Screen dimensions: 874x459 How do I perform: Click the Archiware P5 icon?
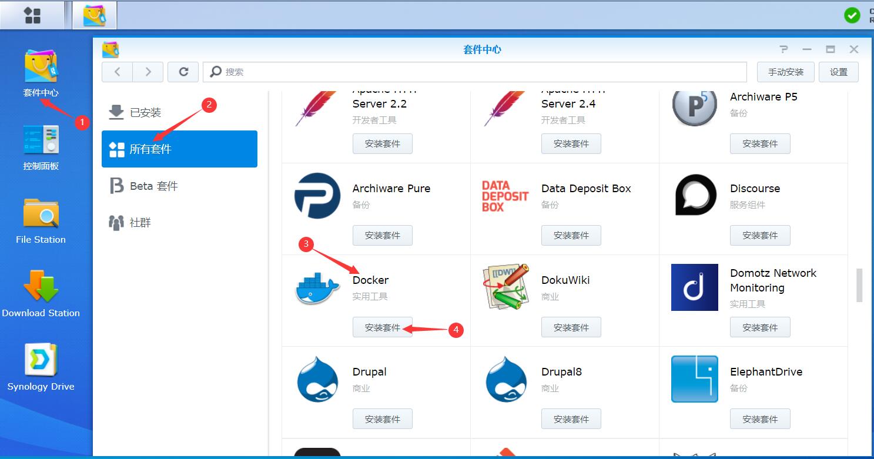[x=695, y=108]
